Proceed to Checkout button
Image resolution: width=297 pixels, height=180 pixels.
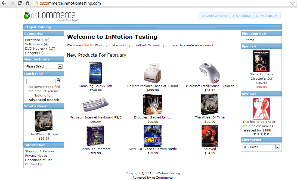click(242, 16)
